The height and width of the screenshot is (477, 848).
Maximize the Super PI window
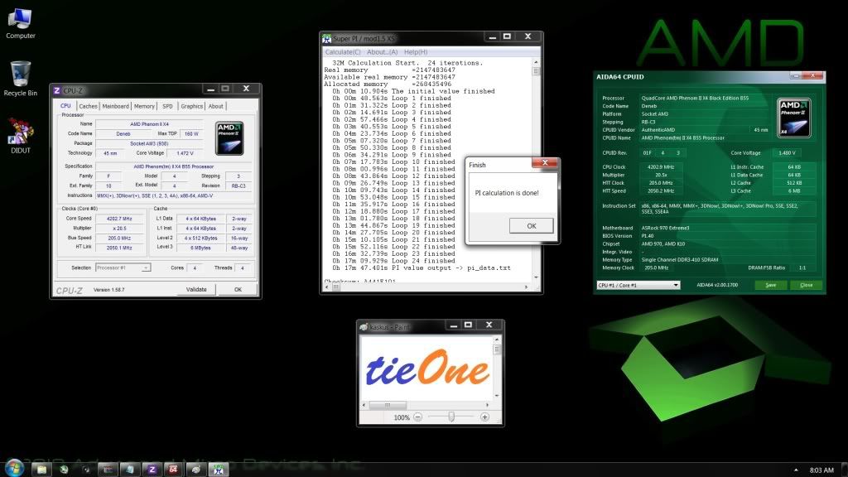507,36
